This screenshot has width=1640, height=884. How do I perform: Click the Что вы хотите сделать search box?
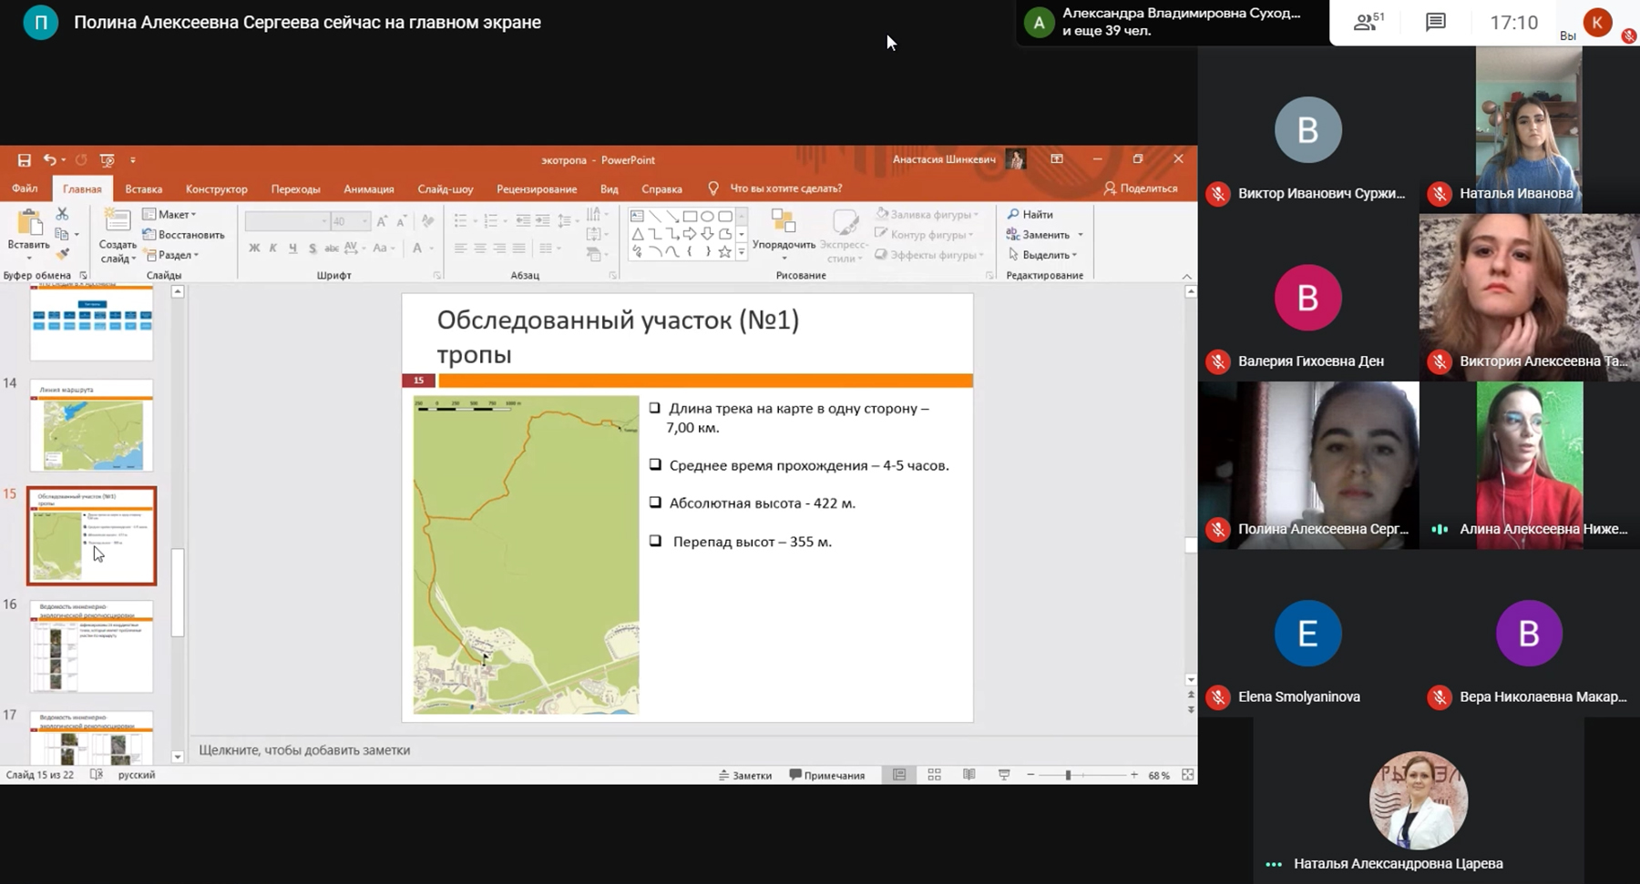pos(786,188)
